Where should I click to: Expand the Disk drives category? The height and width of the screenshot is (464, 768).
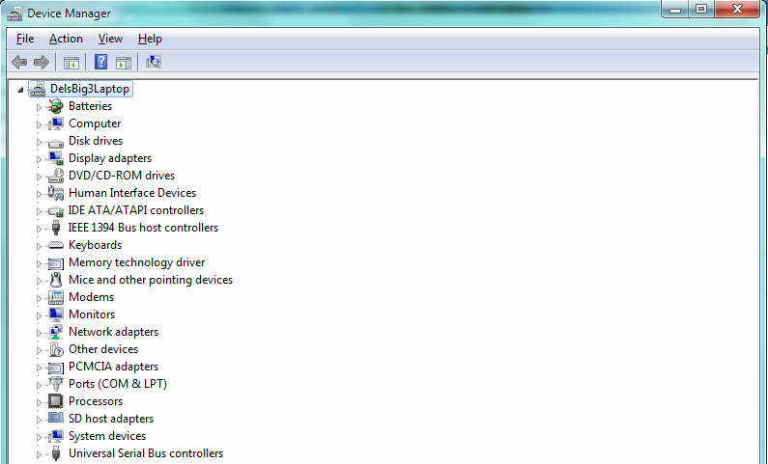point(39,141)
